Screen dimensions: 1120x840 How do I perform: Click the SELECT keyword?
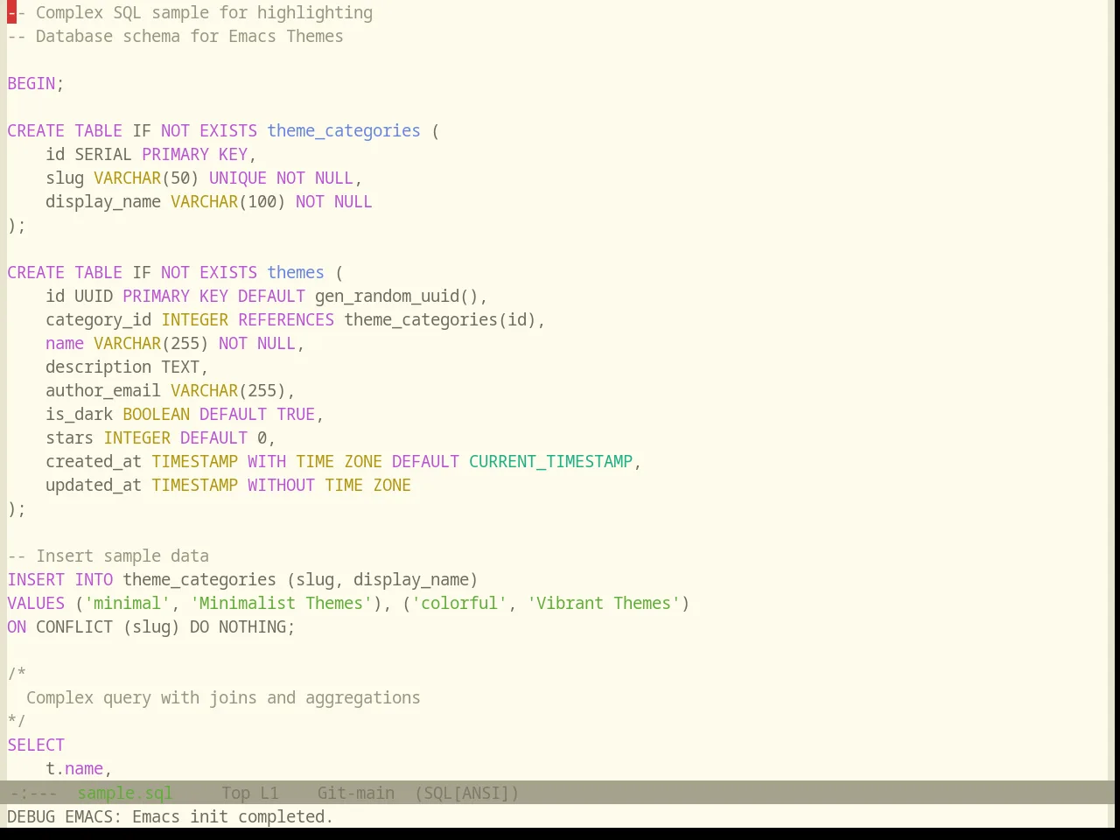(x=36, y=745)
